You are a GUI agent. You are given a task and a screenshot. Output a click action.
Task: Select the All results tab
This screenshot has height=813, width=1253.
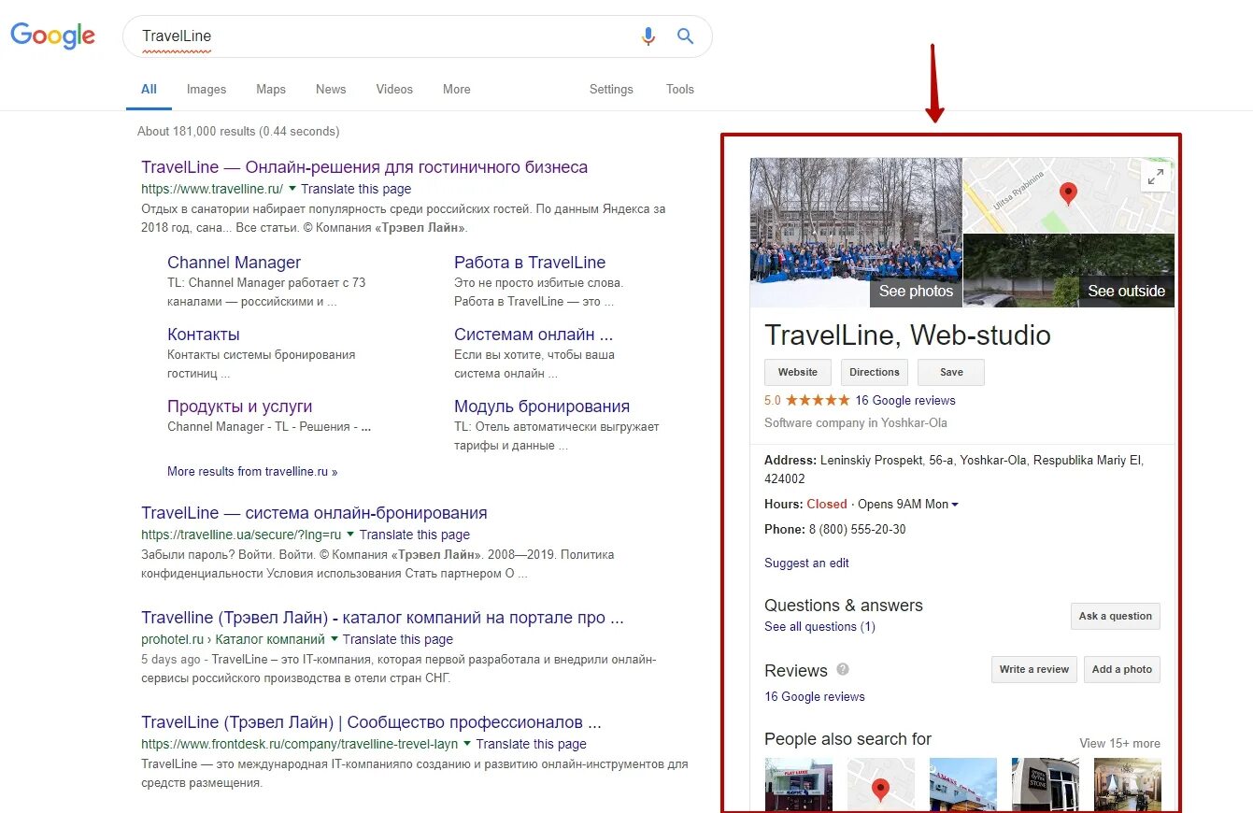(149, 89)
